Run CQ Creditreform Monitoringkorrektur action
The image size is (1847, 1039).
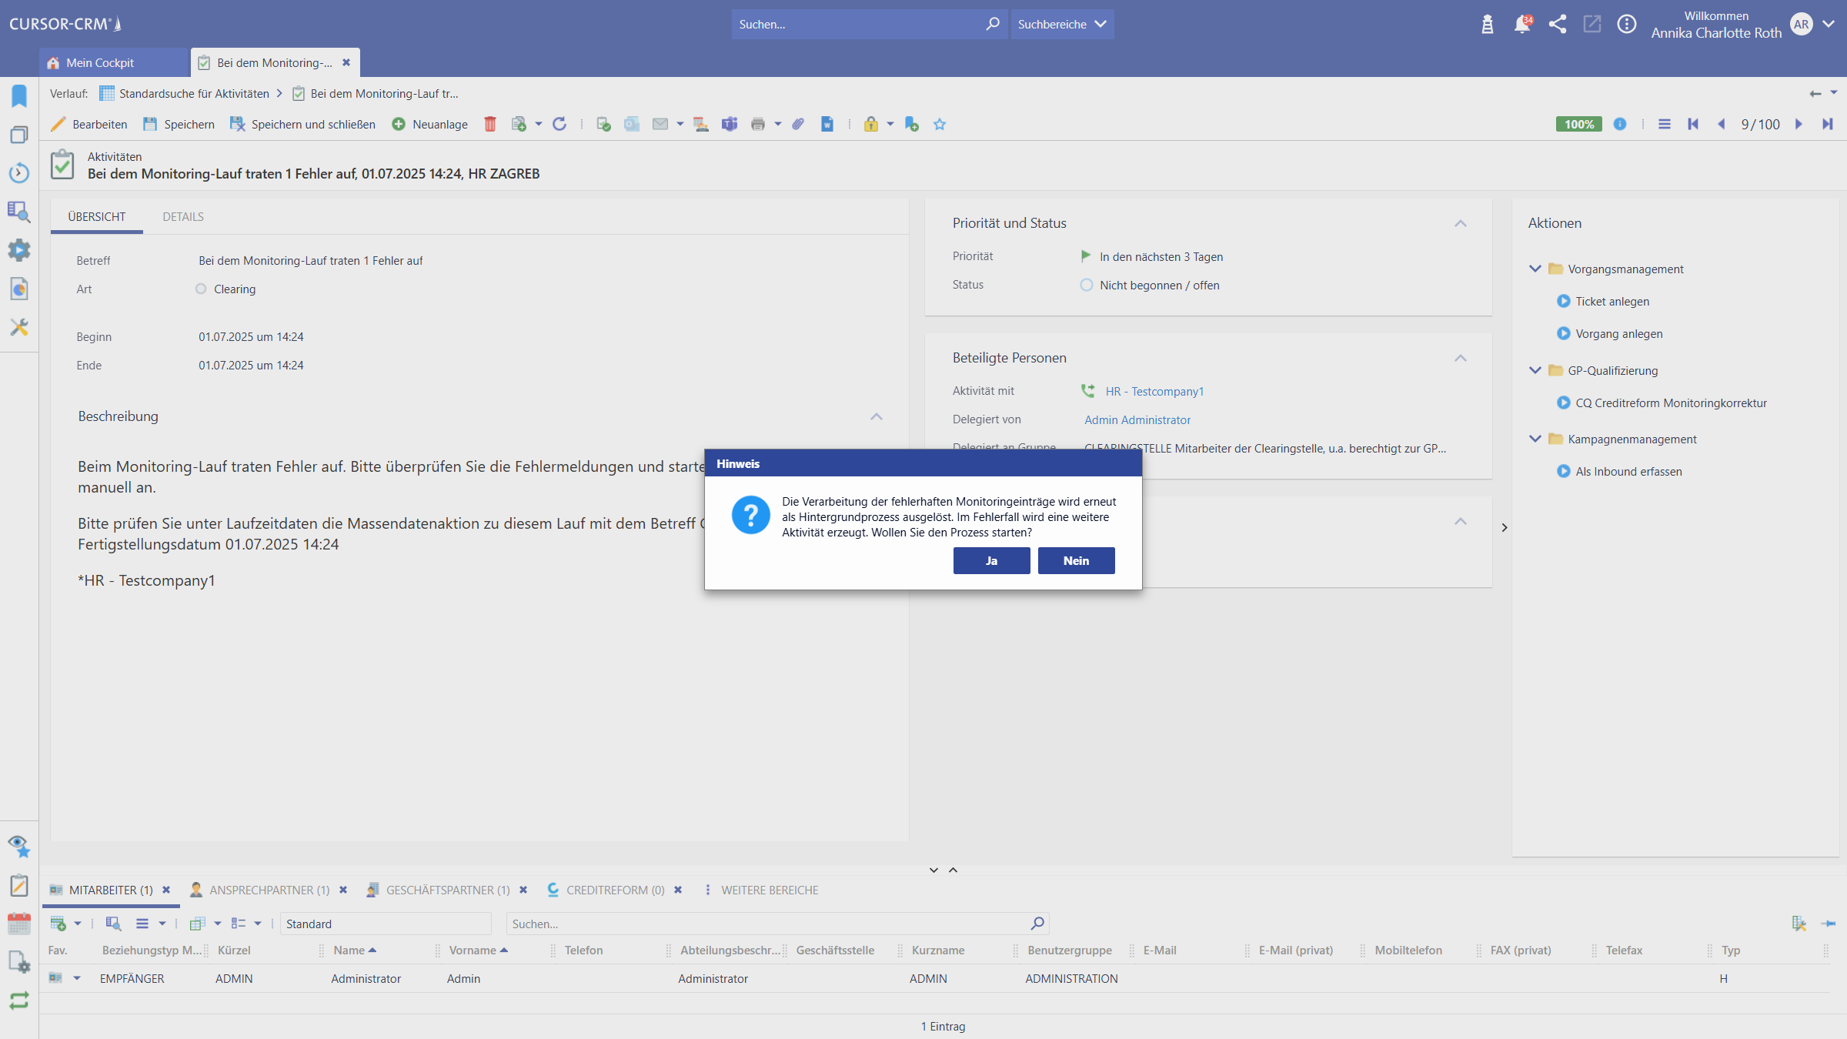tap(1662, 403)
